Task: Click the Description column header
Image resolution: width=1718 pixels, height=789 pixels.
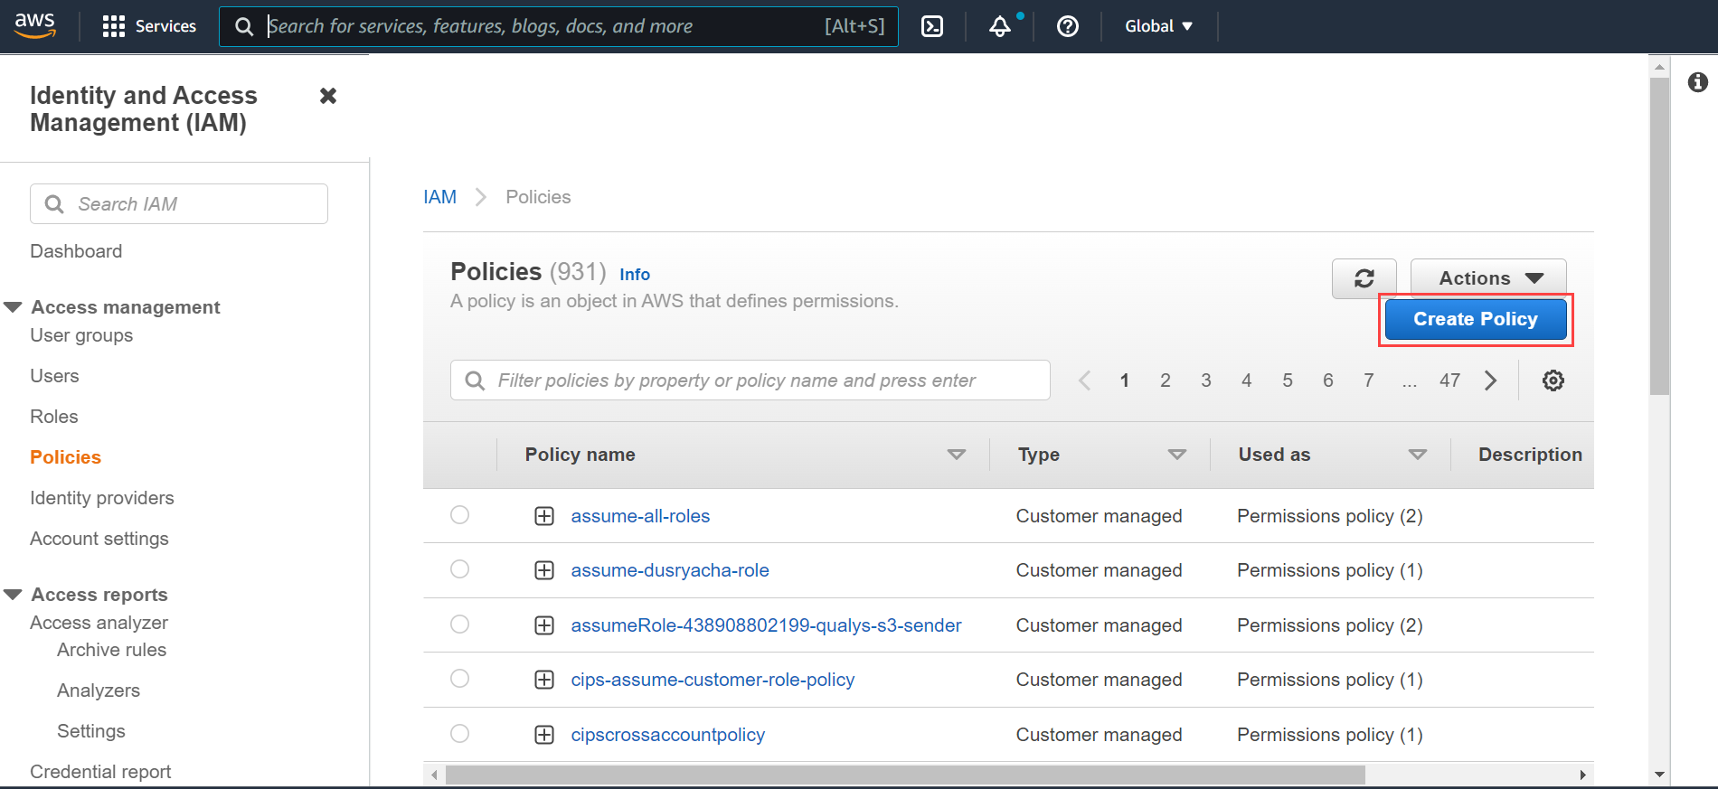Action: (1530, 455)
